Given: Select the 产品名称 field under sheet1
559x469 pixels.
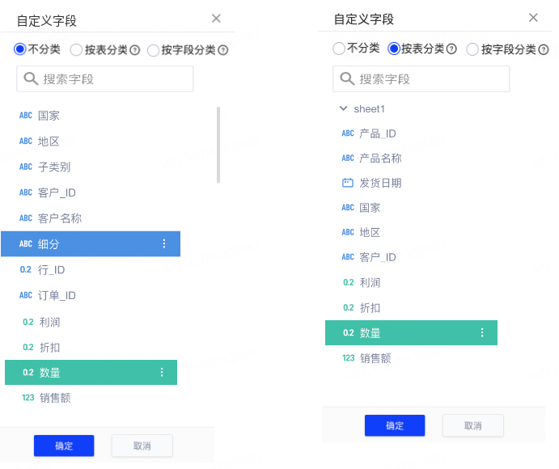Looking at the screenshot, I should click(x=380, y=158).
